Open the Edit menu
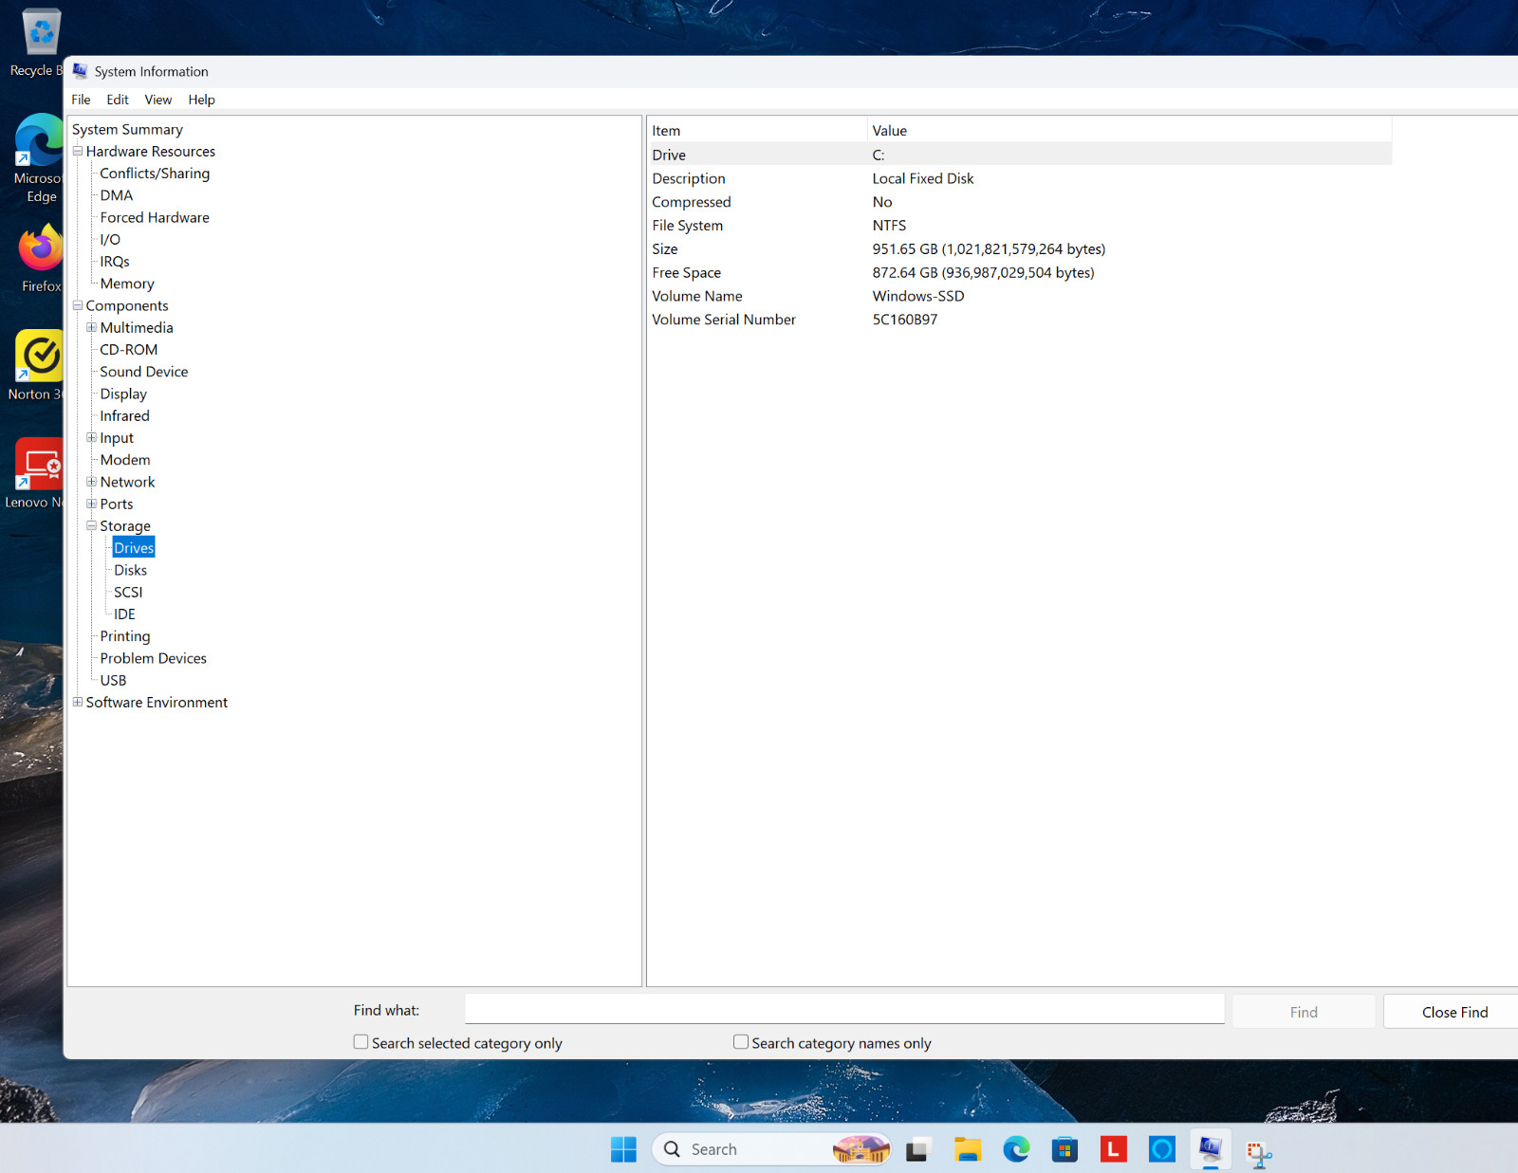 coord(118,100)
